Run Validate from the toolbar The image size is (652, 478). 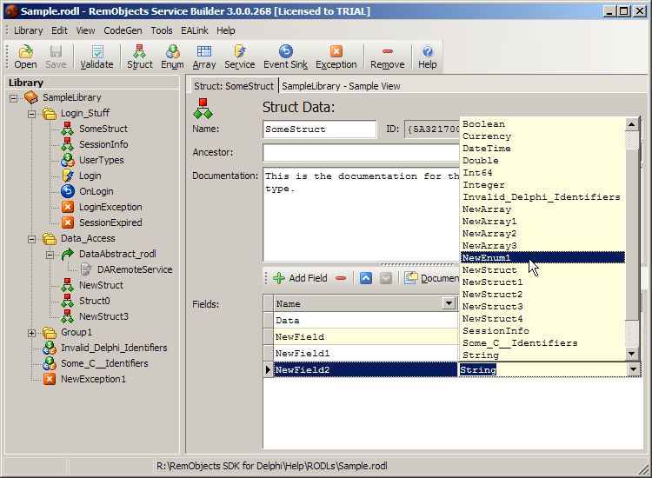click(x=96, y=56)
